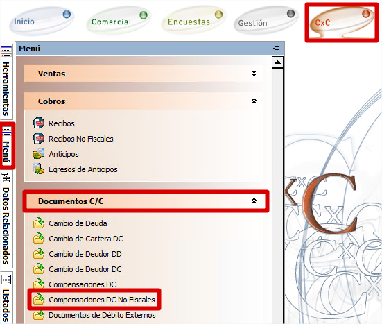Click the Recibos receipt icon

(39, 123)
